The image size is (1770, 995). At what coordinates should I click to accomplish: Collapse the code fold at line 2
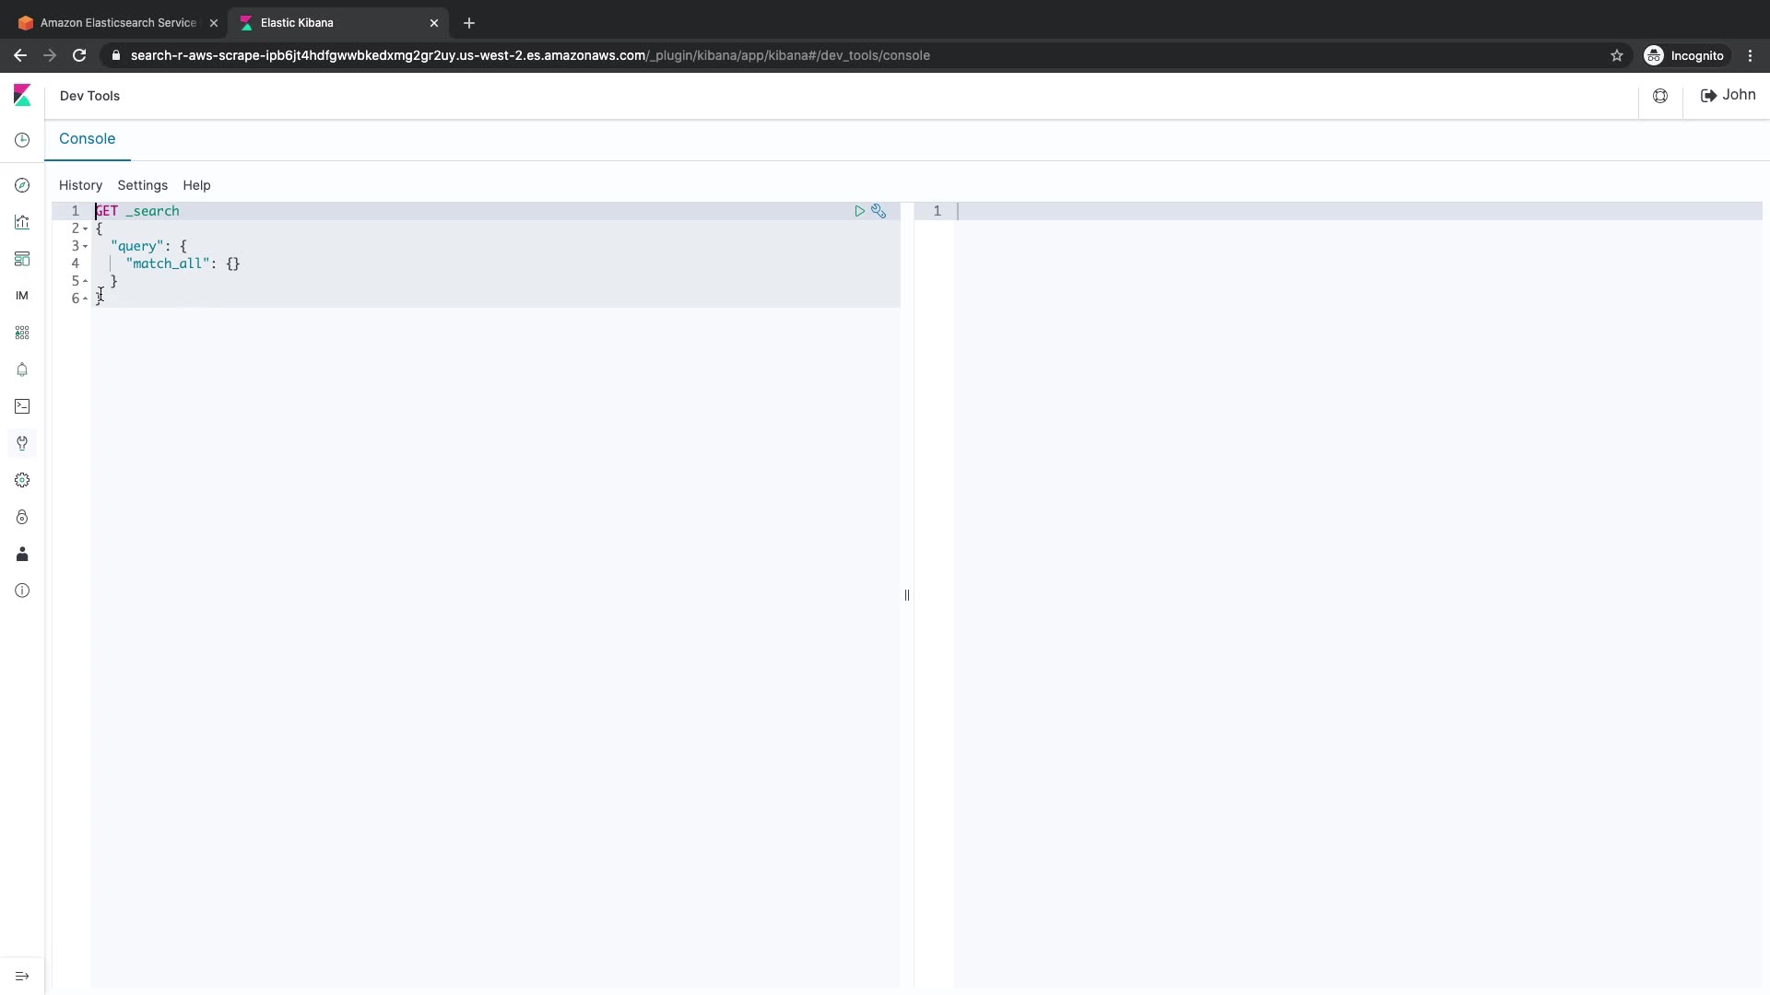click(x=86, y=228)
